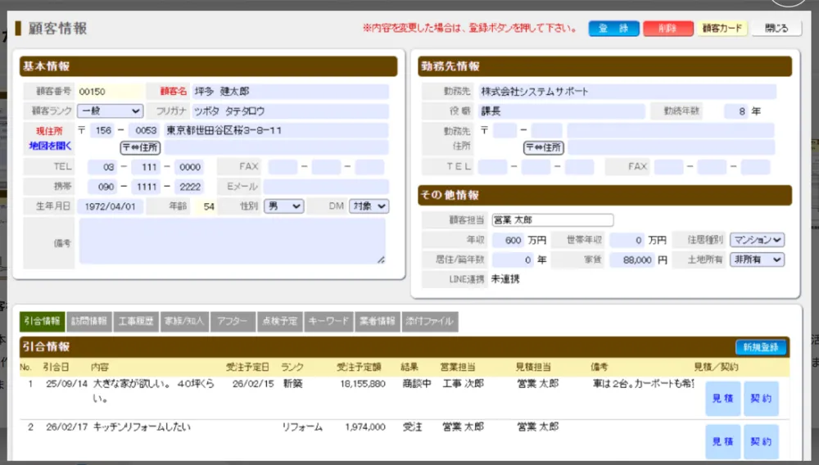Click the postal code field 0053
819x465 pixels.
[x=145, y=130]
